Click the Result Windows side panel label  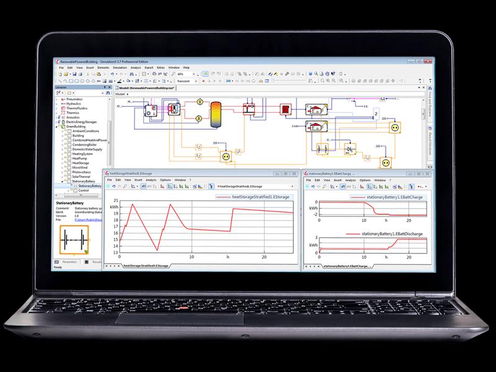click(430, 144)
